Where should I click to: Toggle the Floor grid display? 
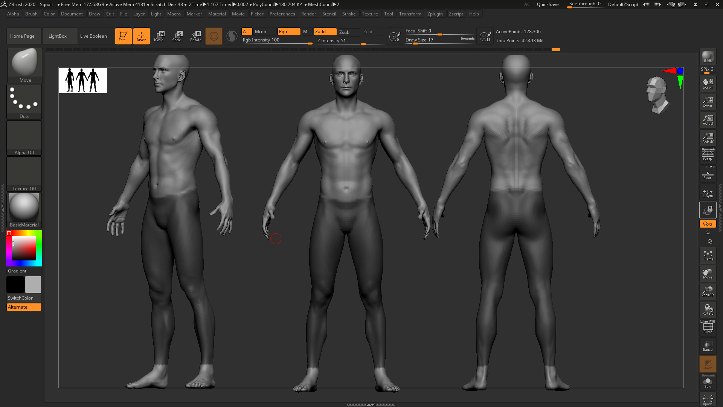[x=708, y=174]
